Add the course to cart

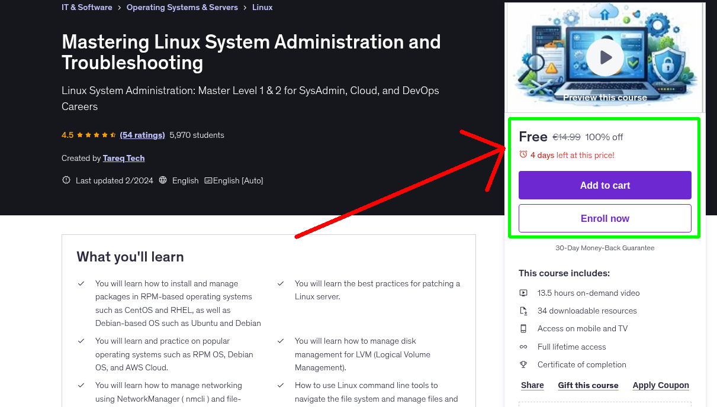(x=605, y=185)
